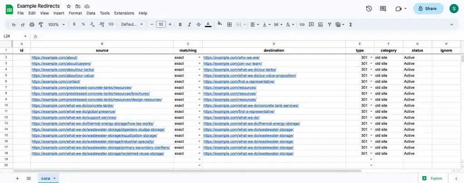Open the comments panel icon
This screenshot has width=464, height=183.
click(383, 9)
